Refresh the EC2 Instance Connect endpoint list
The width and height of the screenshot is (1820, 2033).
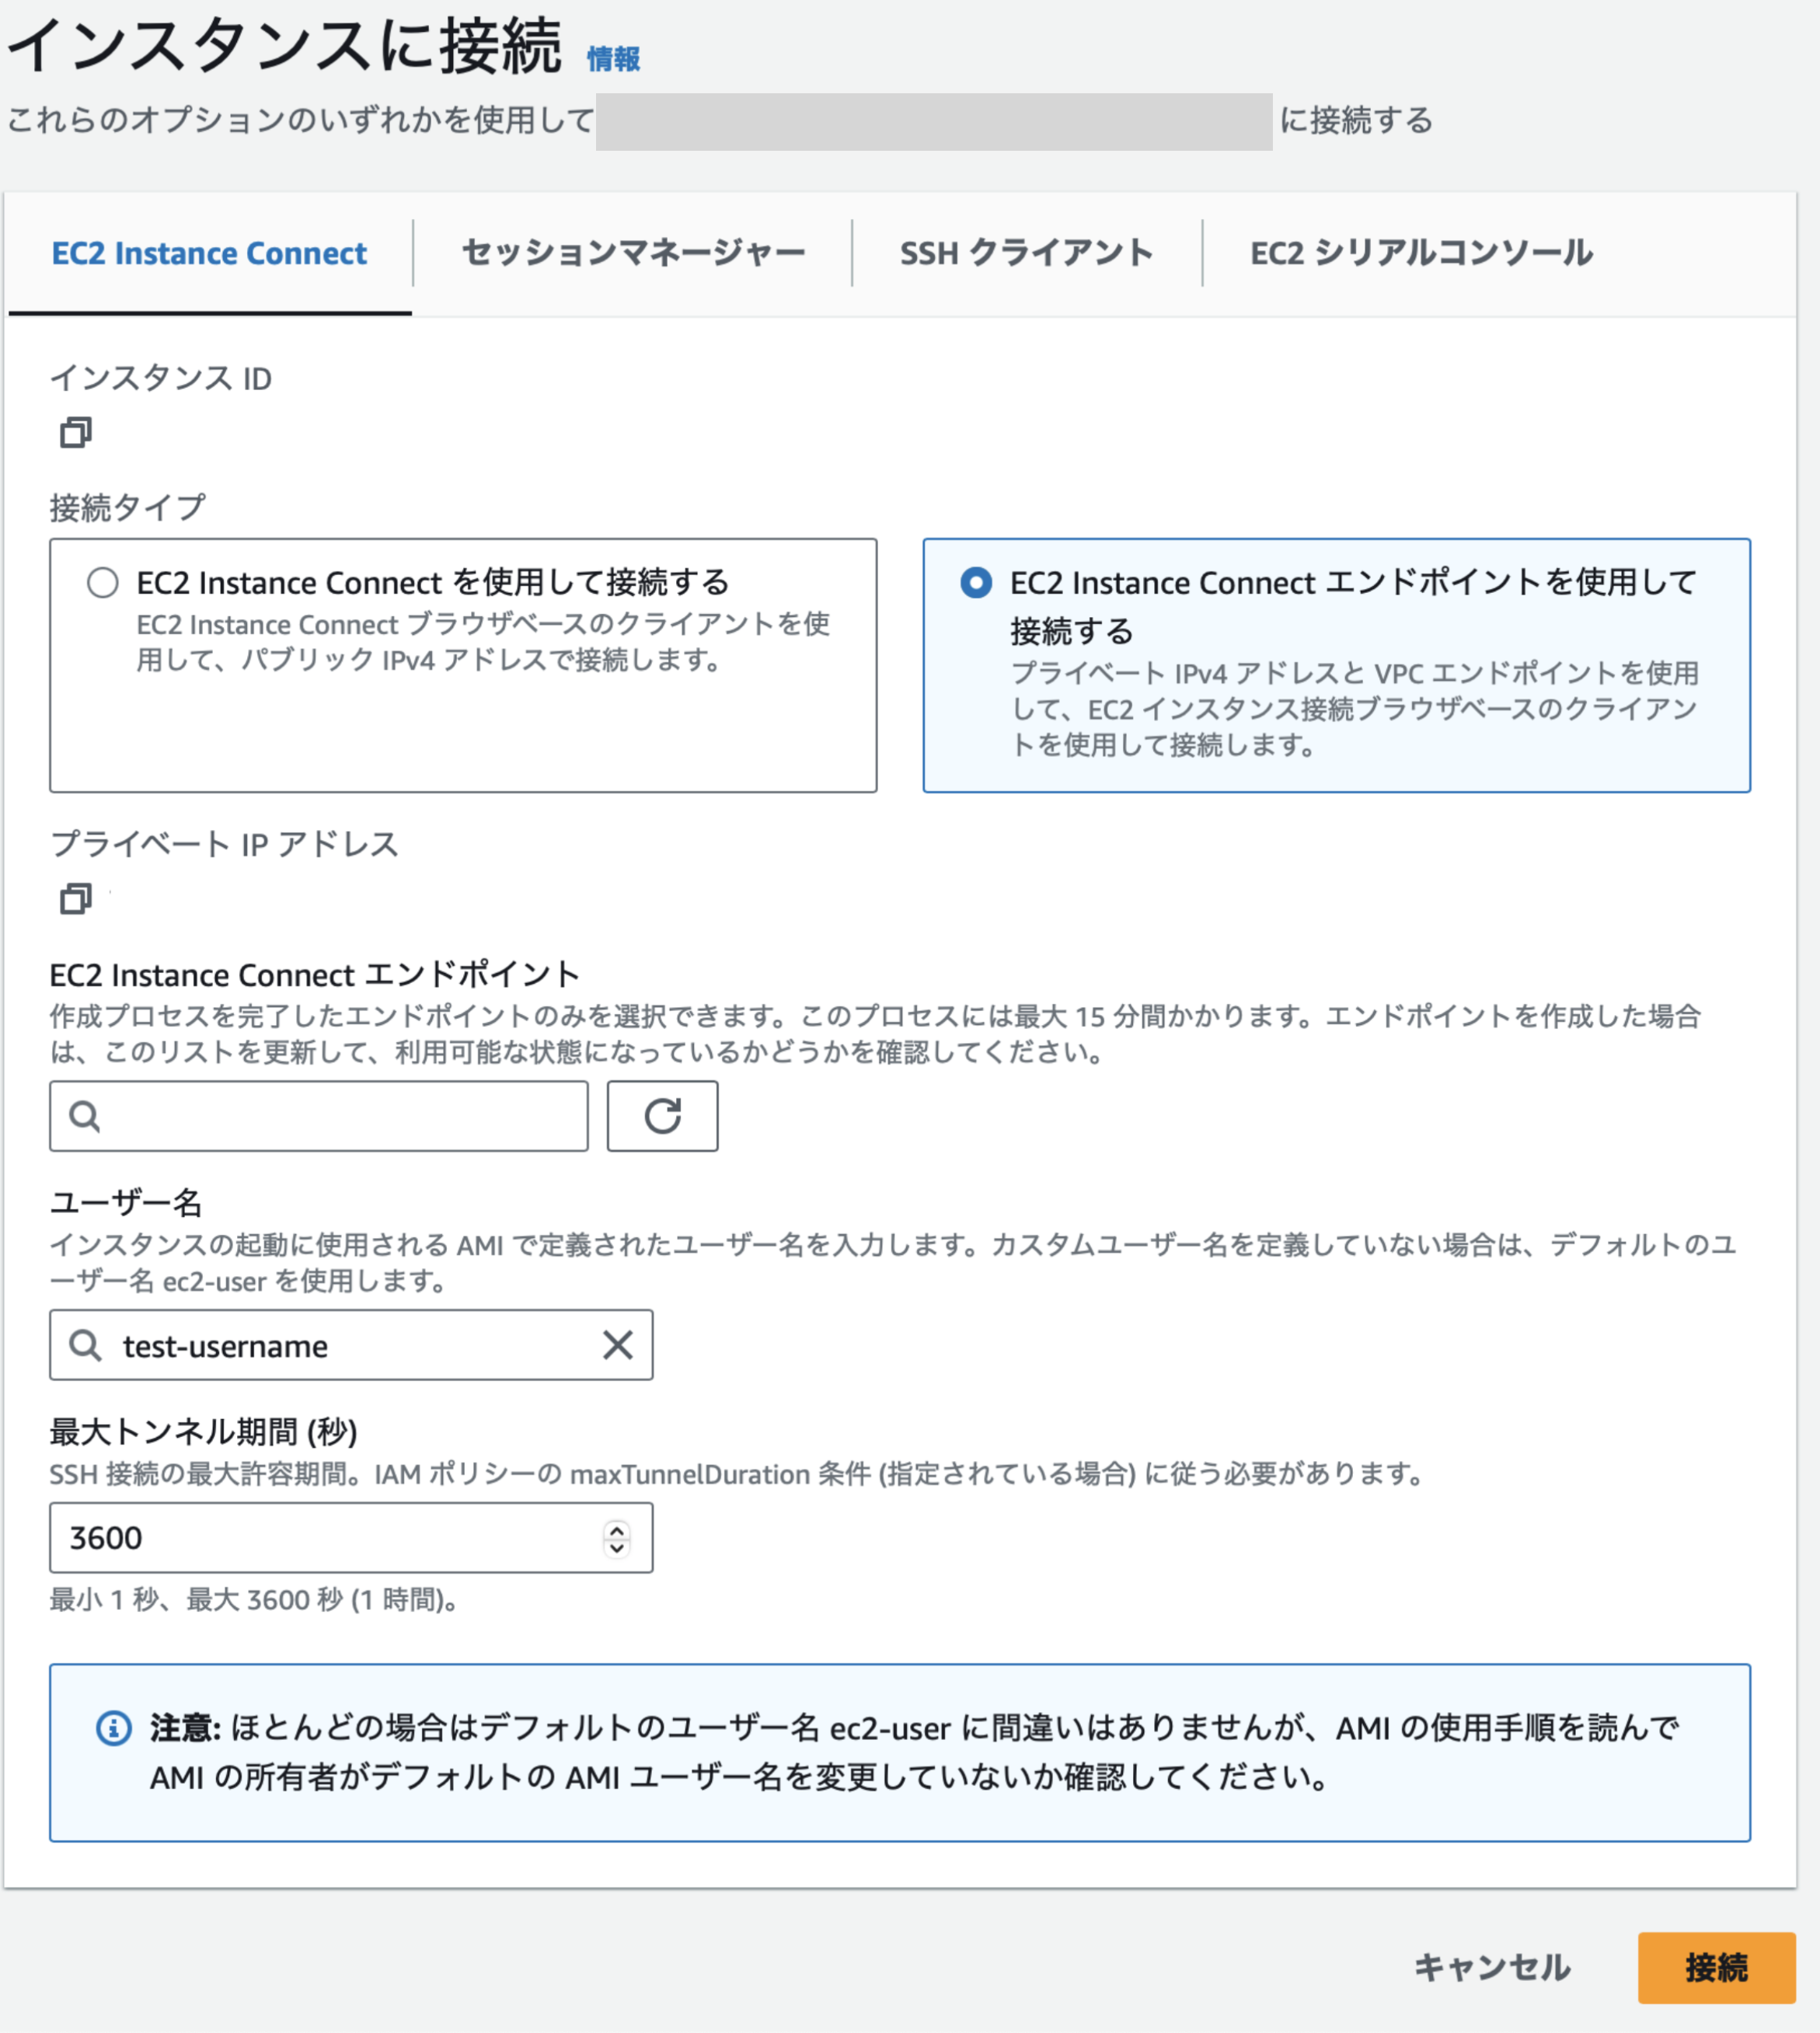point(662,1116)
